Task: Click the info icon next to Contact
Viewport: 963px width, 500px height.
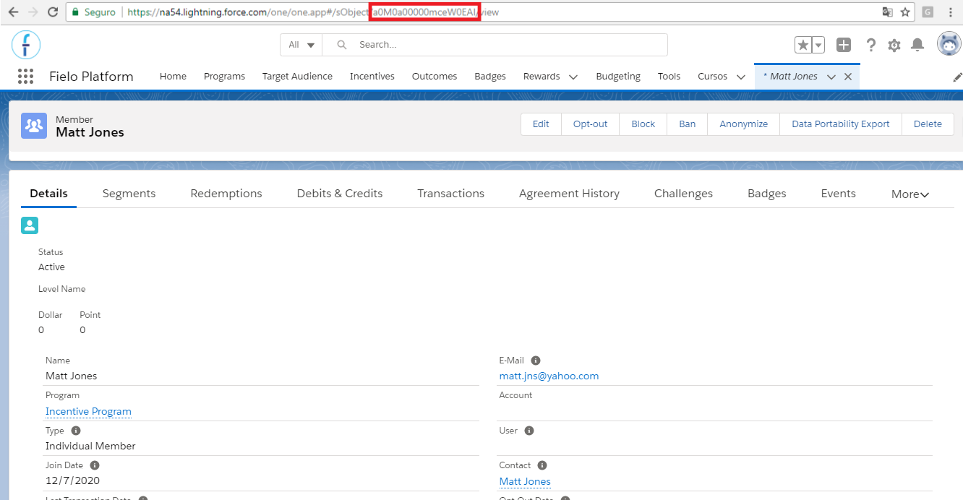Action: click(x=542, y=465)
